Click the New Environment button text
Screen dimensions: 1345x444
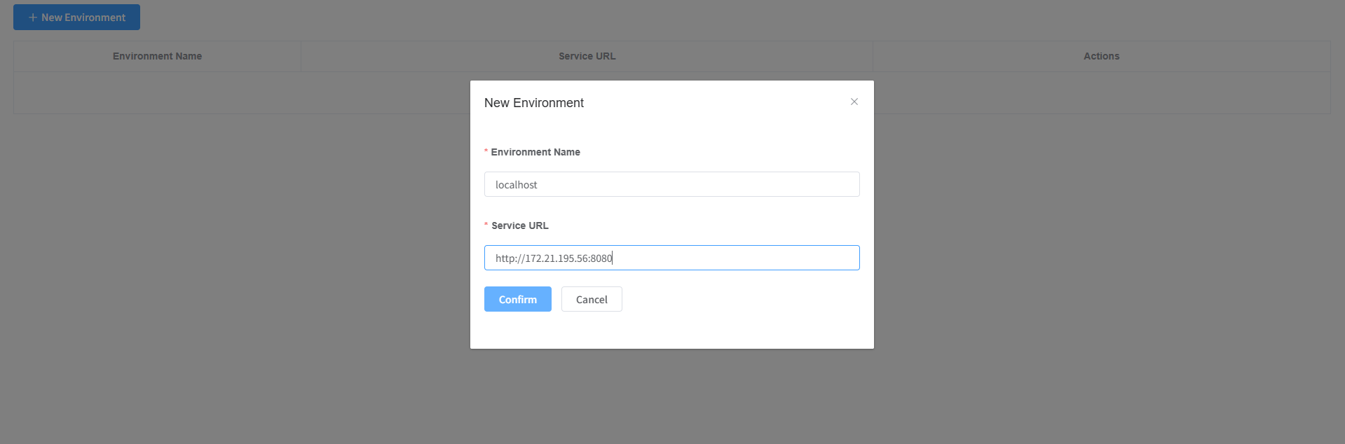(83, 18)
